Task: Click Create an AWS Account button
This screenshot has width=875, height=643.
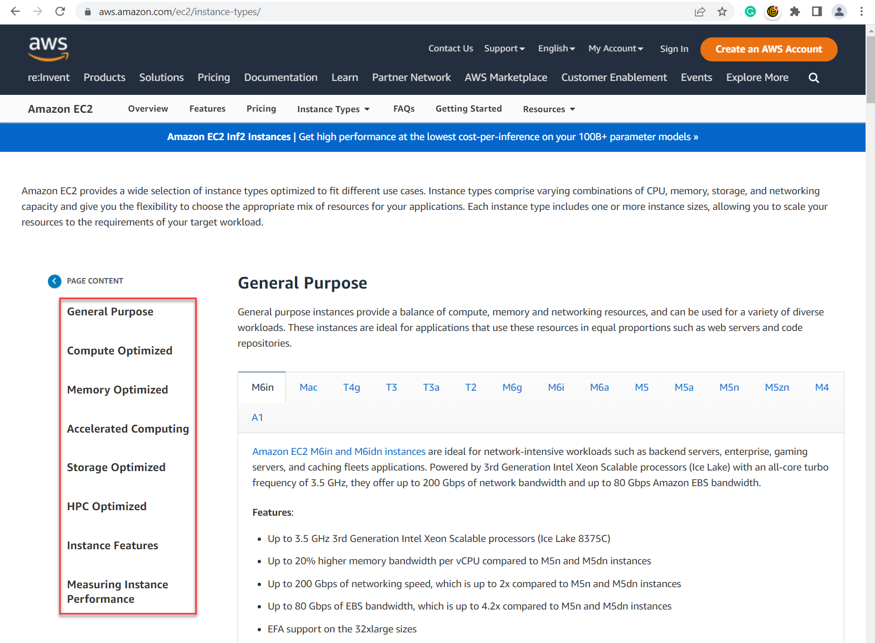Action: 768,49
